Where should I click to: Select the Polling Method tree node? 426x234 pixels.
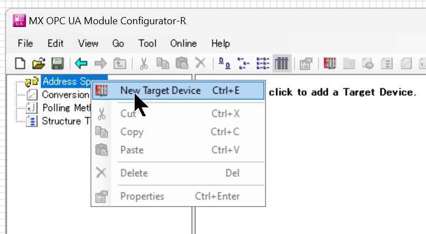point(67,108)
